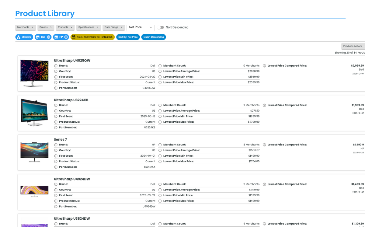Open the Net Price sort dropdown
Image resolution: width=365 pixels, height=227 pixels.
[140, 27]
